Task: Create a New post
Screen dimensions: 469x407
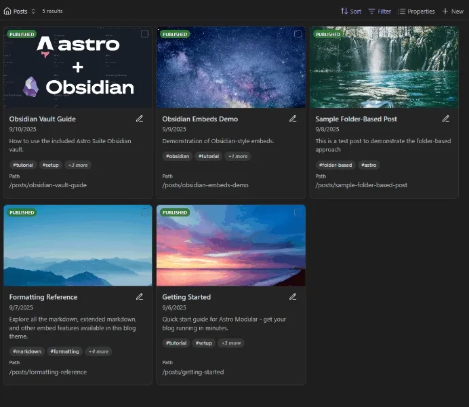Action: 453,12
